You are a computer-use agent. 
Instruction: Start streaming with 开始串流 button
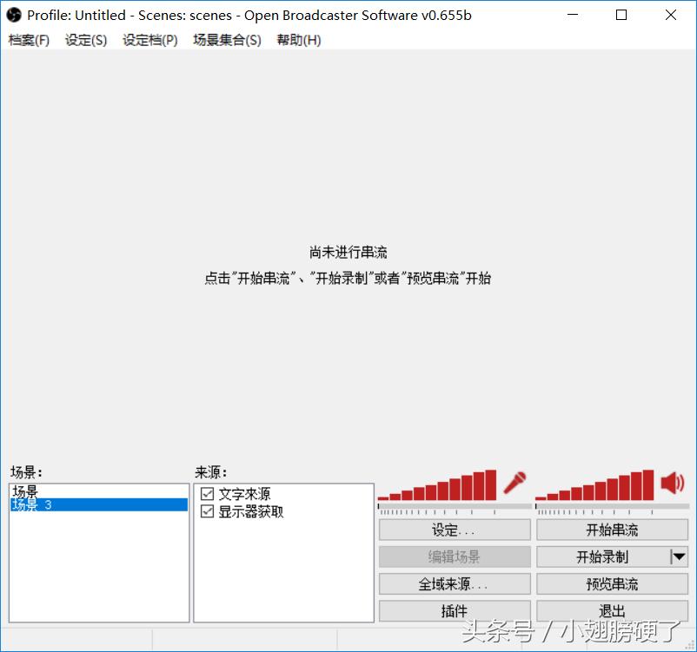tap(612, 530)
